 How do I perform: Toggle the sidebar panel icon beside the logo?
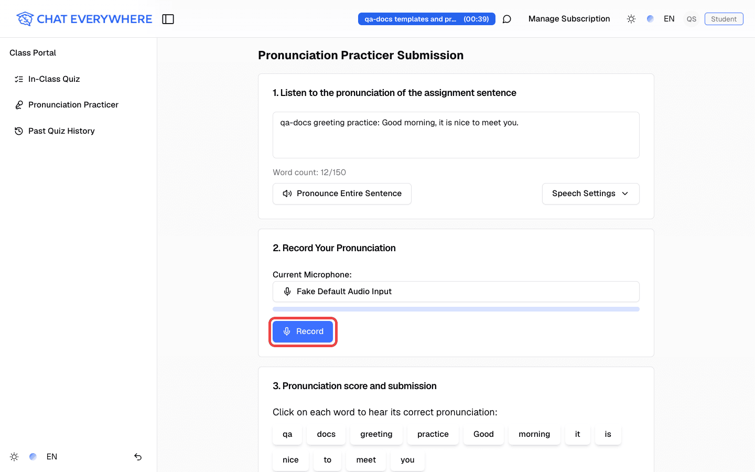click(x=168, y=19)
